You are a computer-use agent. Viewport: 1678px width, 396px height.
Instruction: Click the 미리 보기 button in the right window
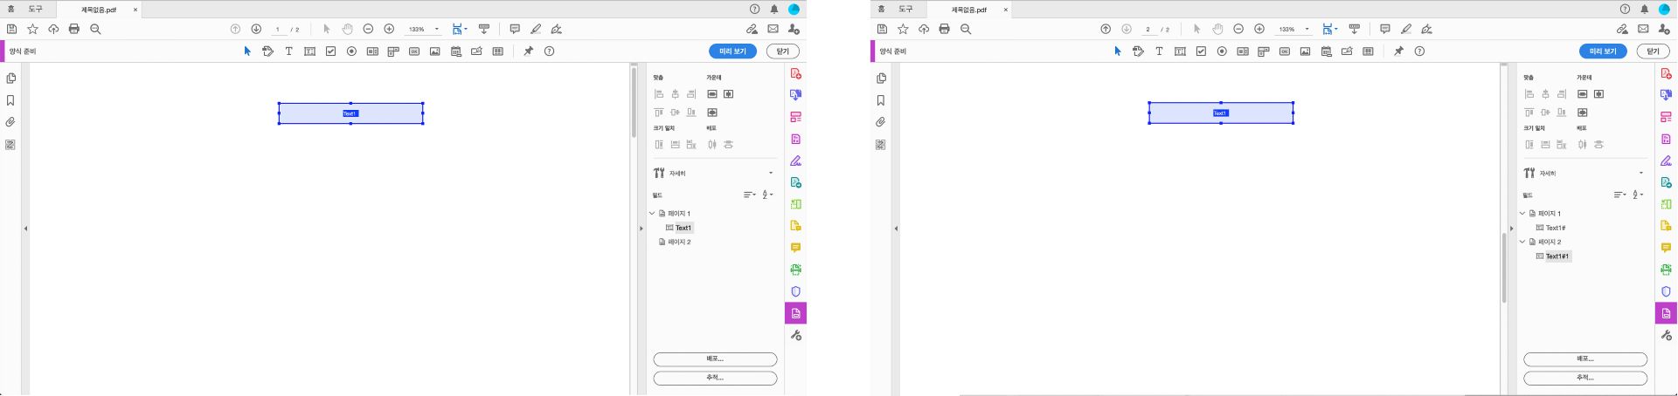[x=1603, y=51]
